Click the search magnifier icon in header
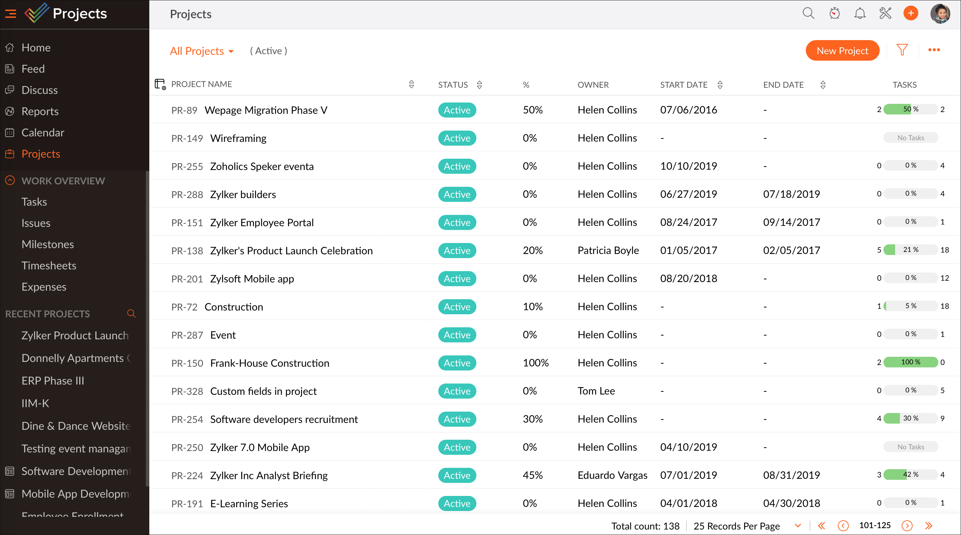 click(808, 14)
